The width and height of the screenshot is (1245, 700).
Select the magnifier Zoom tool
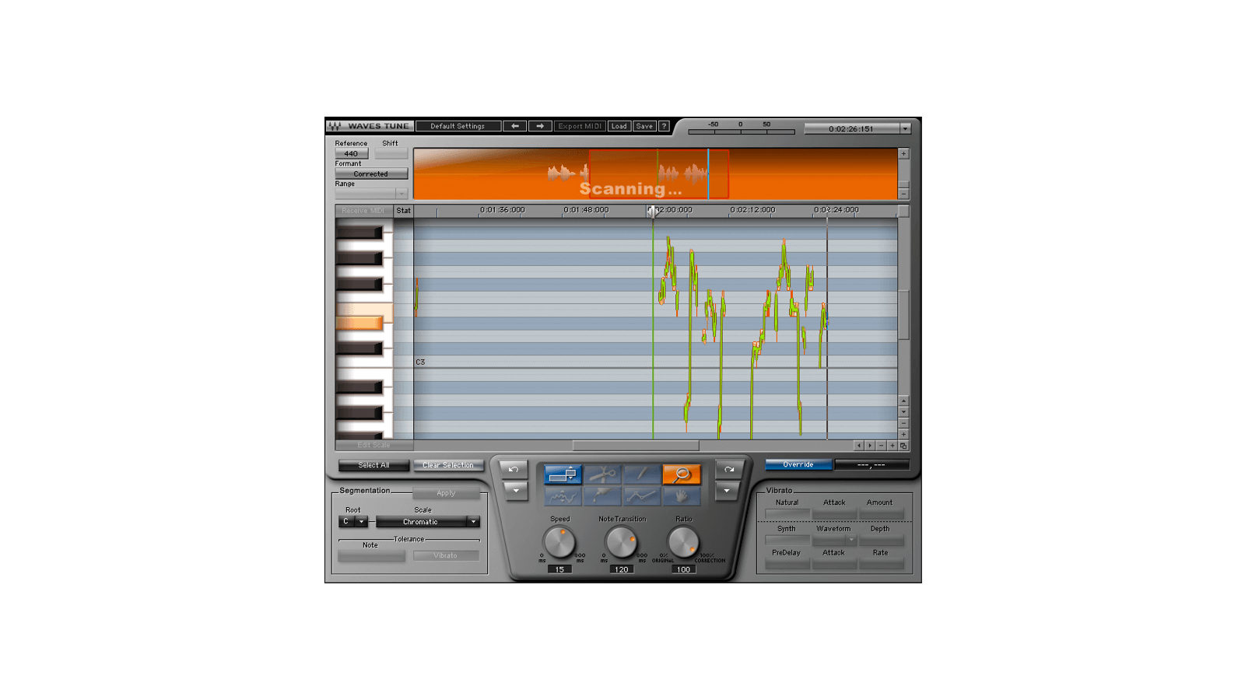(x=682, y=474)
